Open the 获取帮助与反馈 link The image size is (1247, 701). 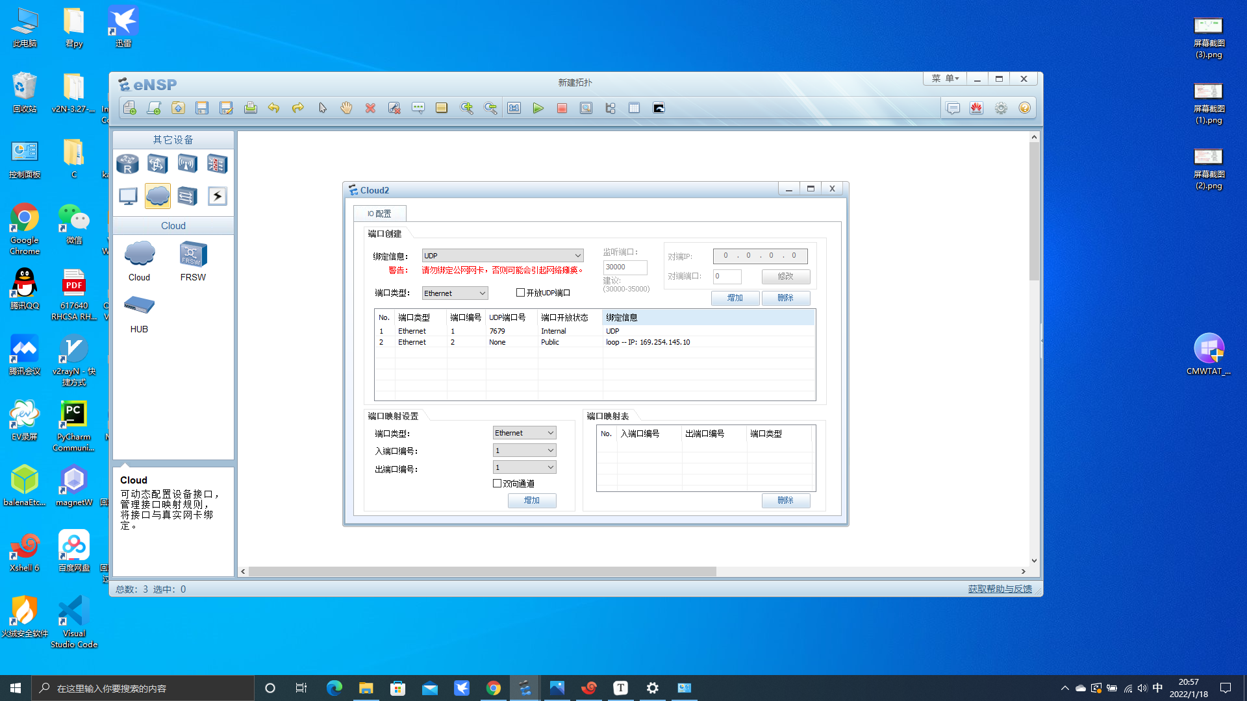point(1000,589)
